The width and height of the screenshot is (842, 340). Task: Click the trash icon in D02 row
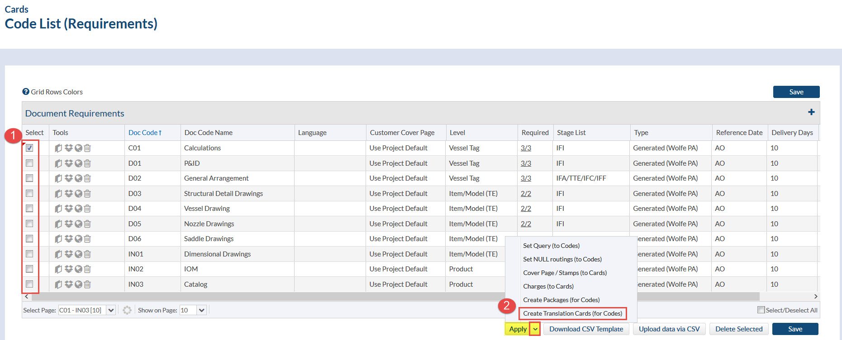pos(88,178)
